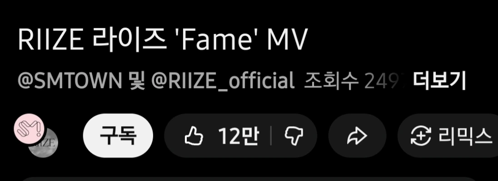Tap the divider between like and dislike
This screenshot has height=181, width=498.
coord(271,136)
